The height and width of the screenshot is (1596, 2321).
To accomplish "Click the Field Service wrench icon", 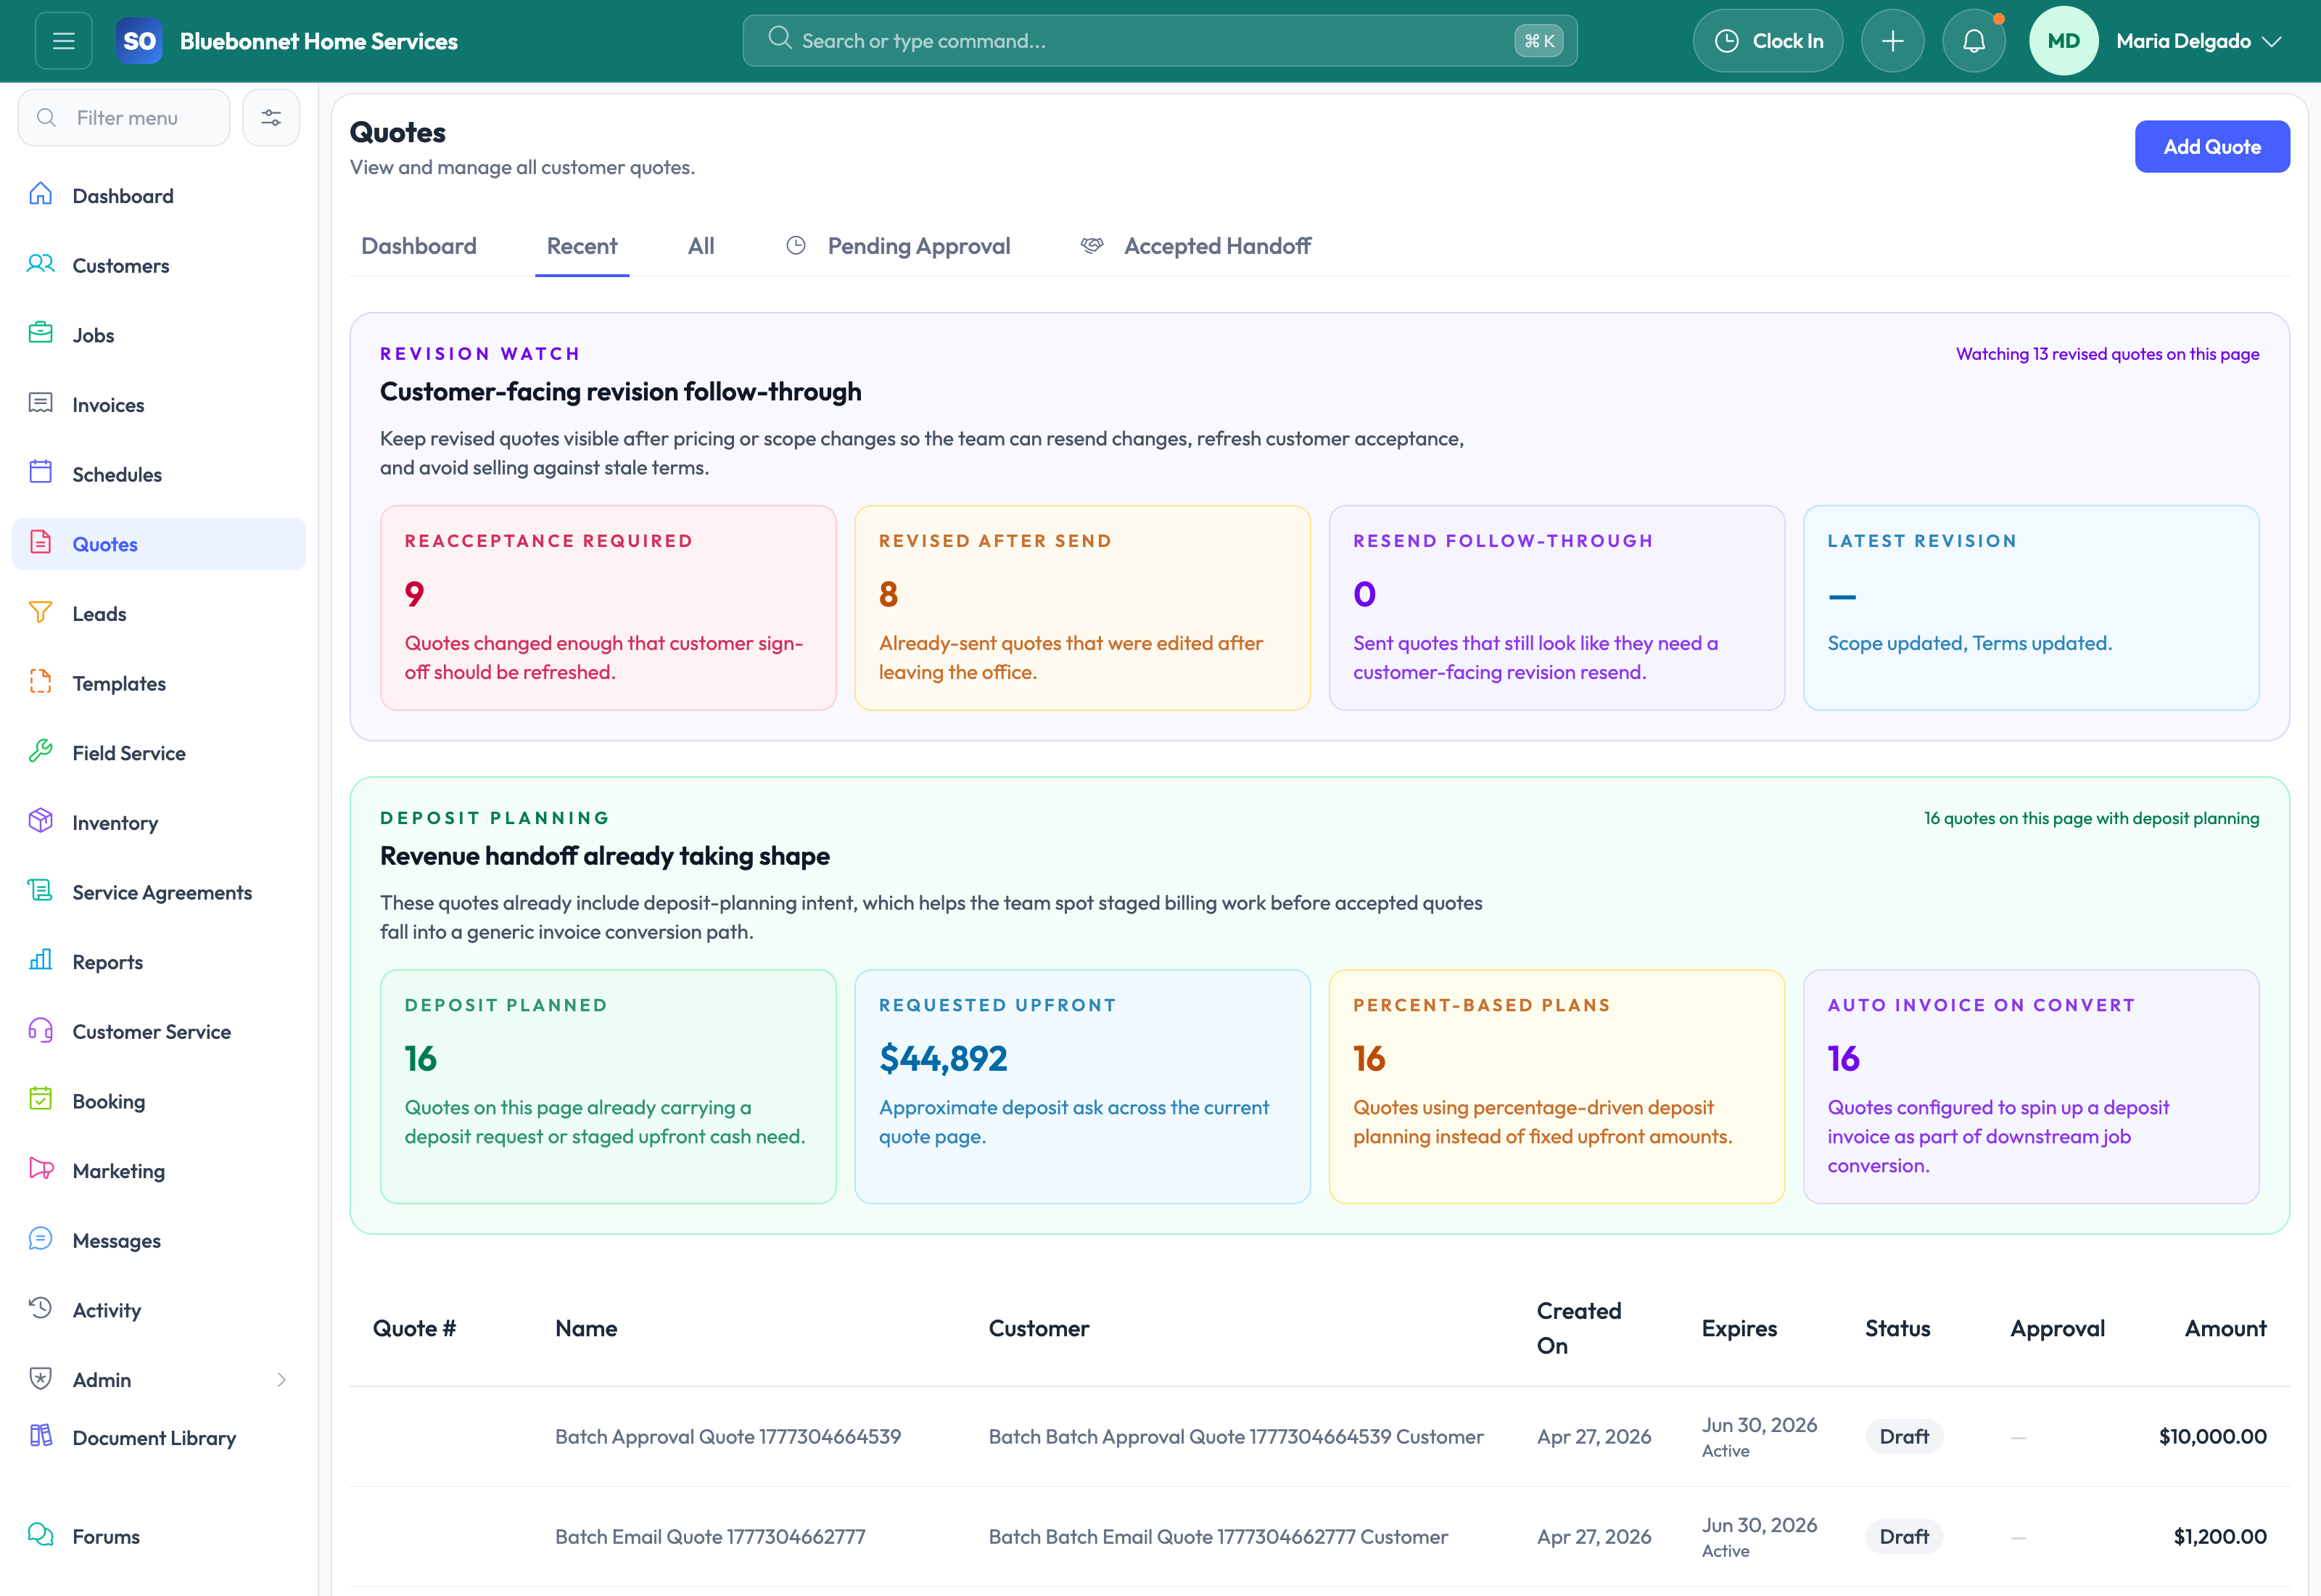I will tap(41, 751).
